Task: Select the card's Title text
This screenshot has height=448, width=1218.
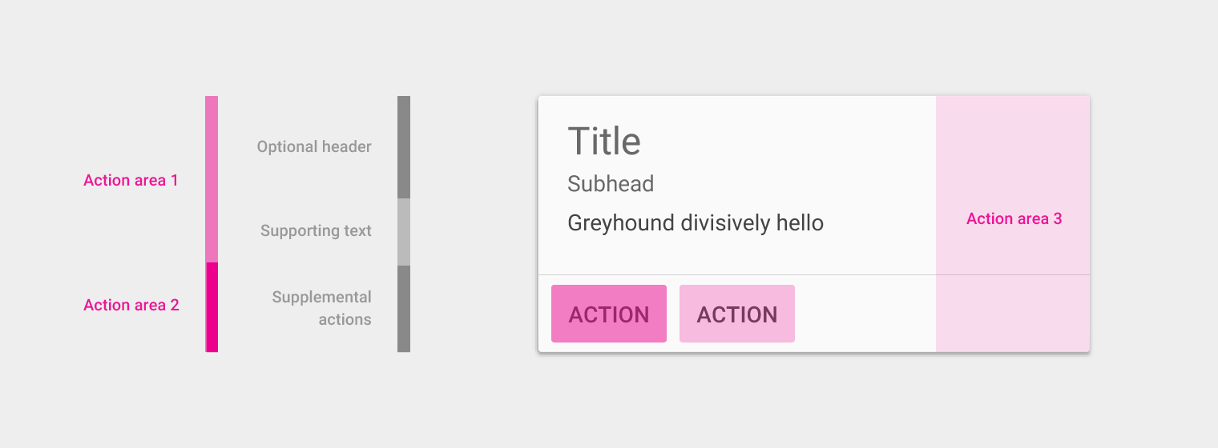Action: coord(604,142)
